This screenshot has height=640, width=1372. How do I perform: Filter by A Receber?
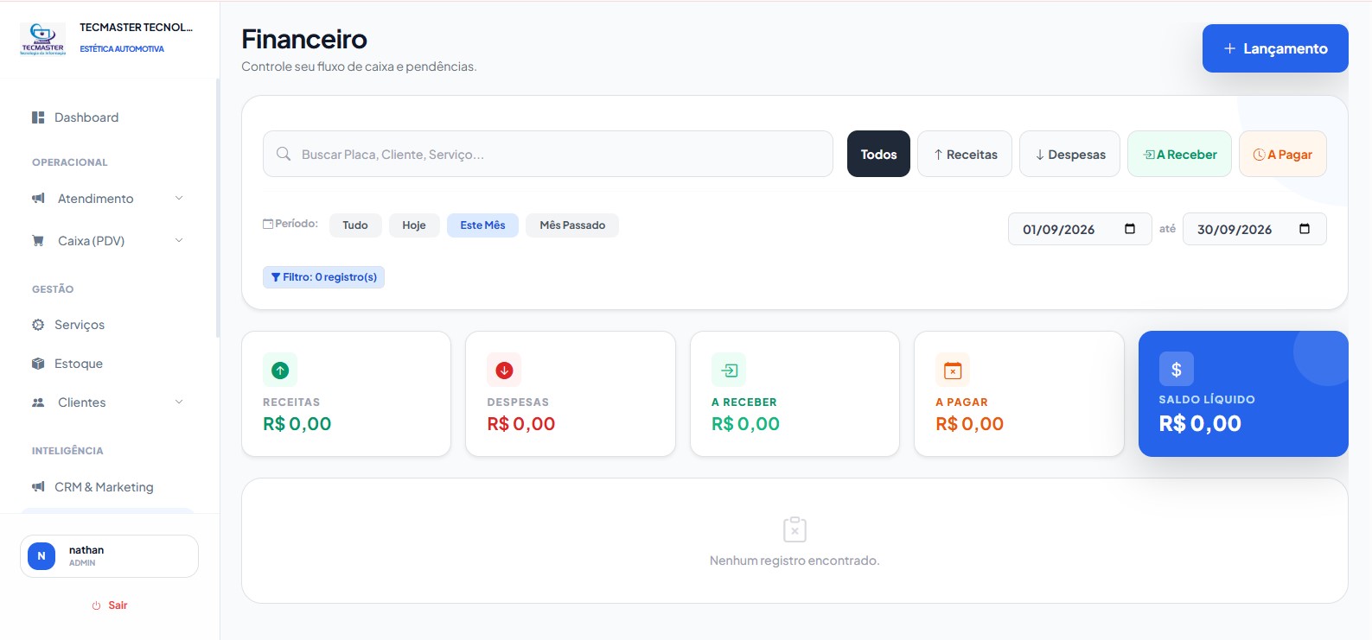click(x=1179, y=154)
